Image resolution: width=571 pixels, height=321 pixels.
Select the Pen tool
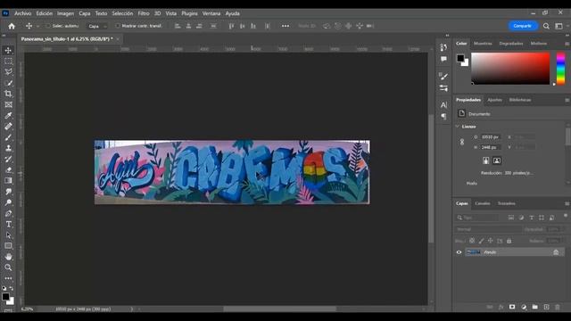8,214
